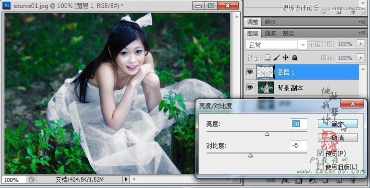Select the 图层 1 layer thumbnail
This screenshot has height=188, width=370.
pyautogui.click(x=266, y=72)
